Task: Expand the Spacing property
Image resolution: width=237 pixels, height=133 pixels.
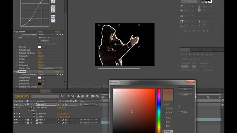Action: [x=17, y=65]
